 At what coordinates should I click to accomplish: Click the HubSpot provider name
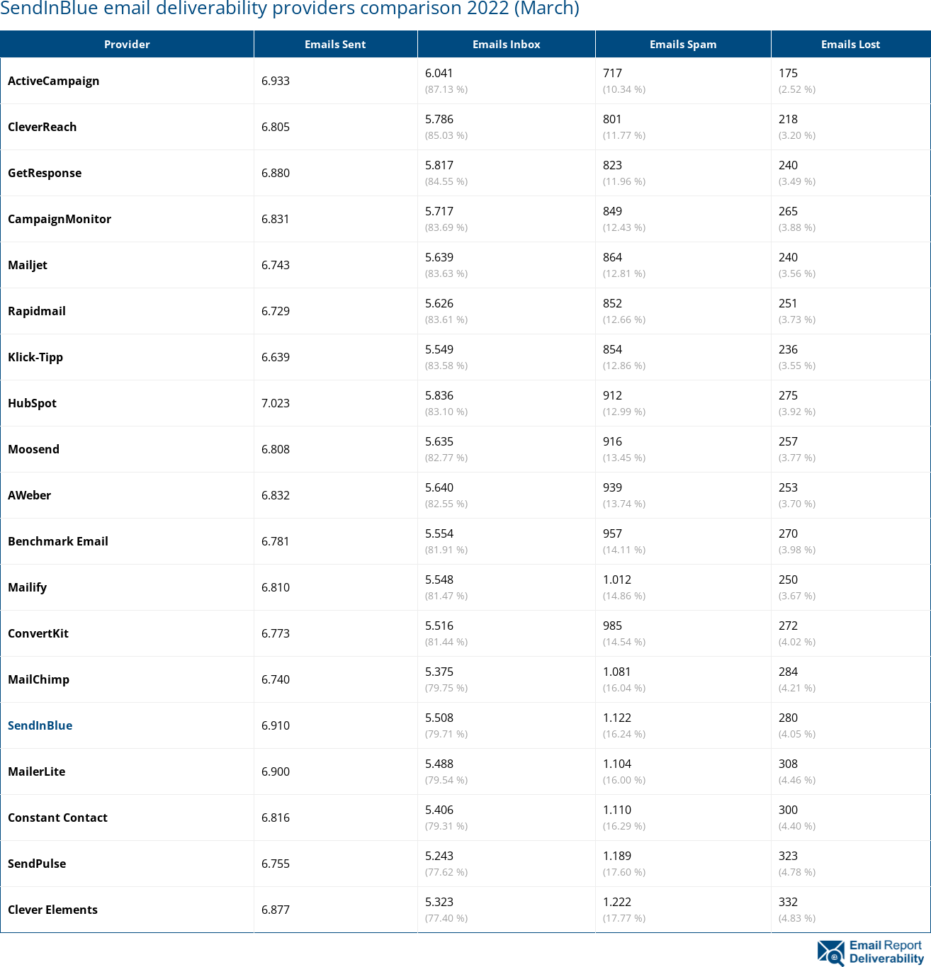click(32, 403)
